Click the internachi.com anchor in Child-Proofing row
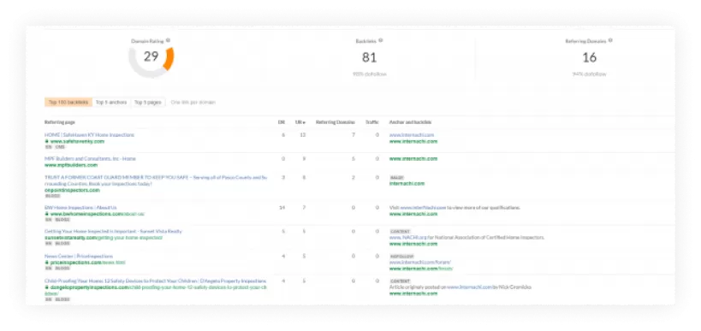This screenshot has width=701, height=331. pos(469,287)
